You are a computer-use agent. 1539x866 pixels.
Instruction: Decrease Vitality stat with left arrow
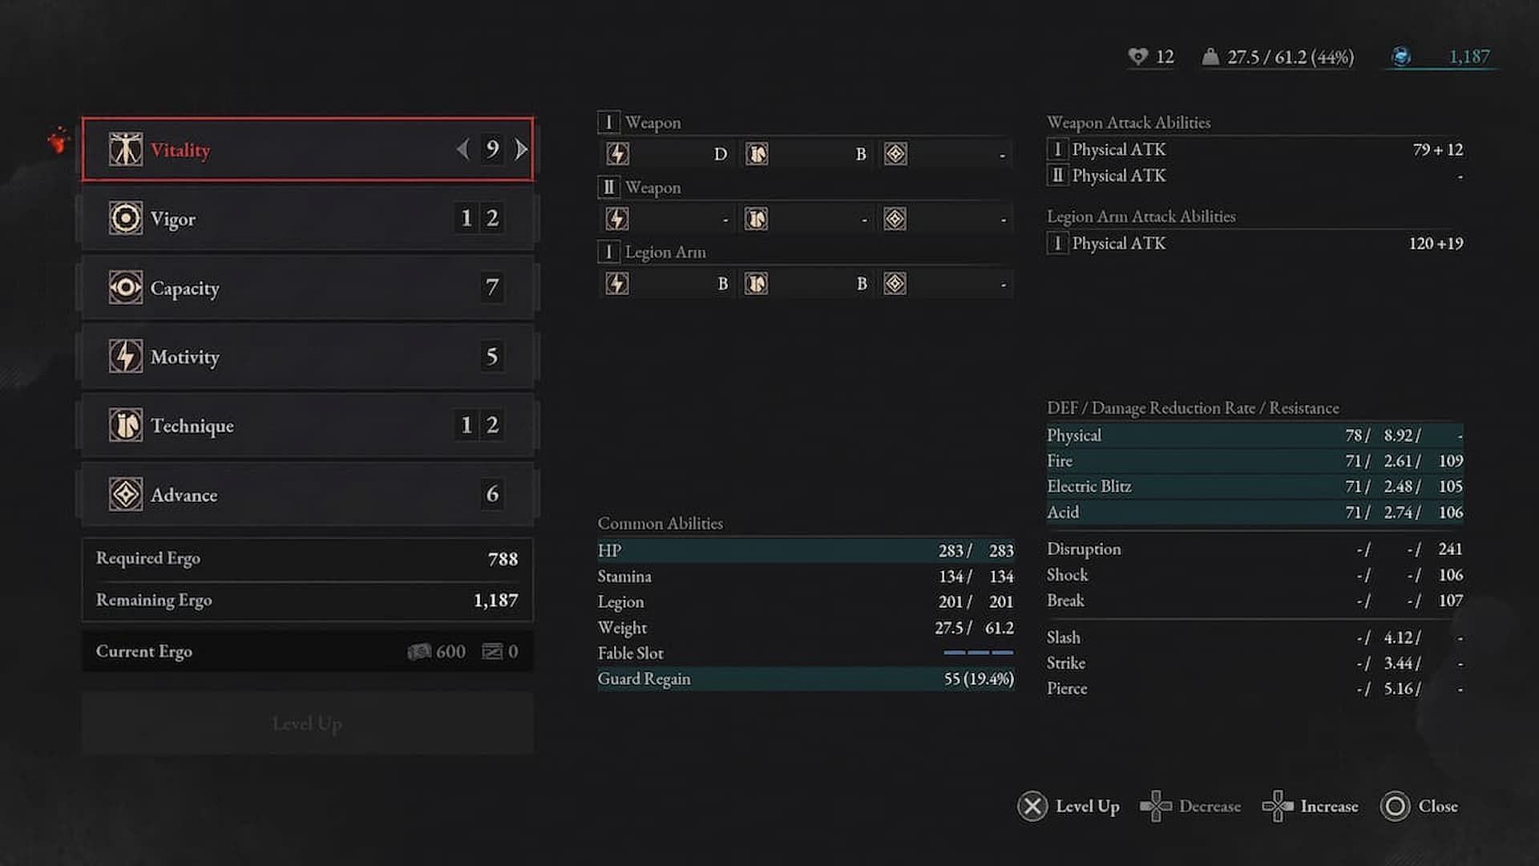(463, 148)
